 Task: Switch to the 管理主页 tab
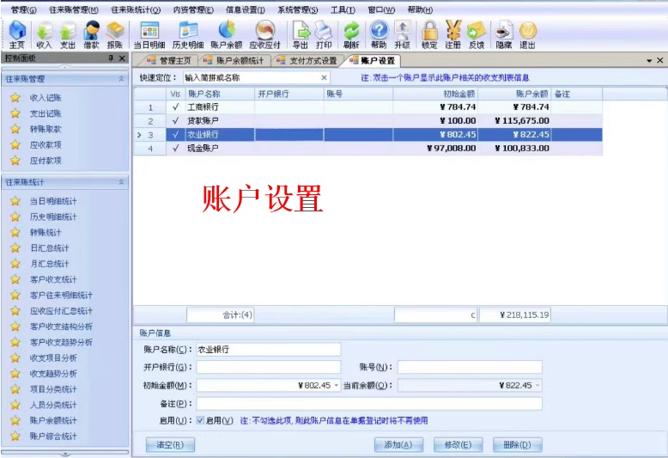pyautogui.click(x=168, y=61)
